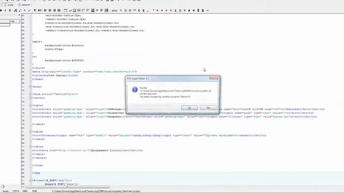Insert registered ® symbol from toolbar
The width and height of the screenshot is (344, 193).
coord(130,10)
